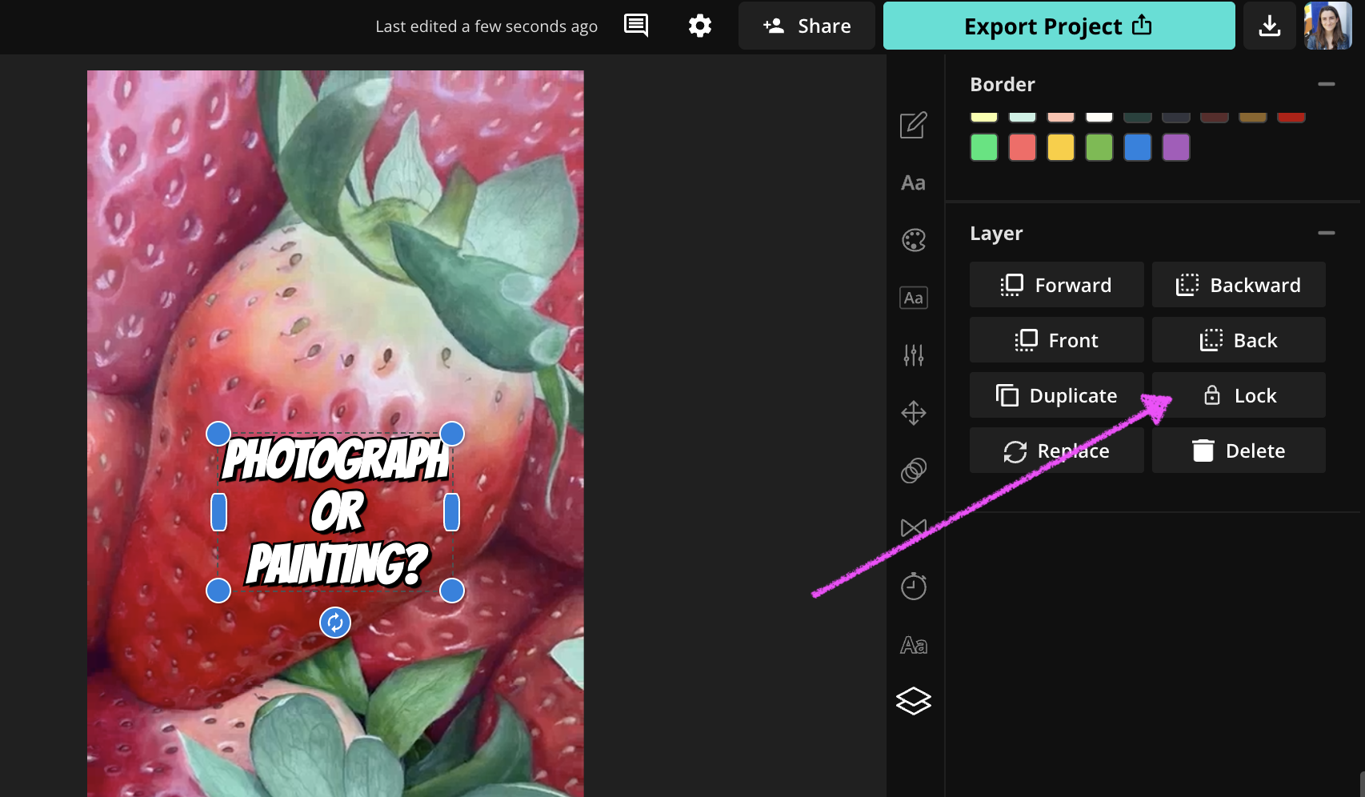Lock the selected text layer
The image size is (1365, 797).
(x=1239, y=395)
